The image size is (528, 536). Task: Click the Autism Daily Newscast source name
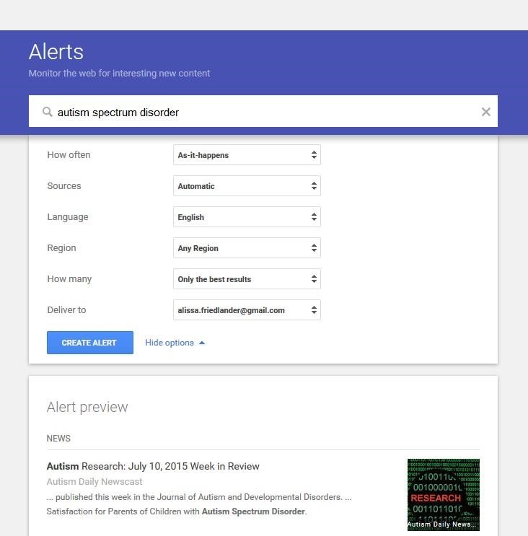click(94, 481)
